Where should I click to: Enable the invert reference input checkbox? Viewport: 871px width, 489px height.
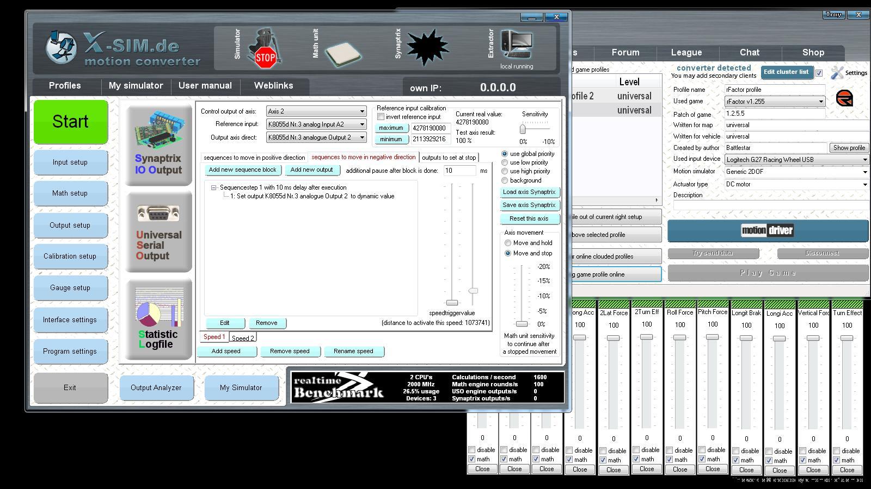(381, 117)
